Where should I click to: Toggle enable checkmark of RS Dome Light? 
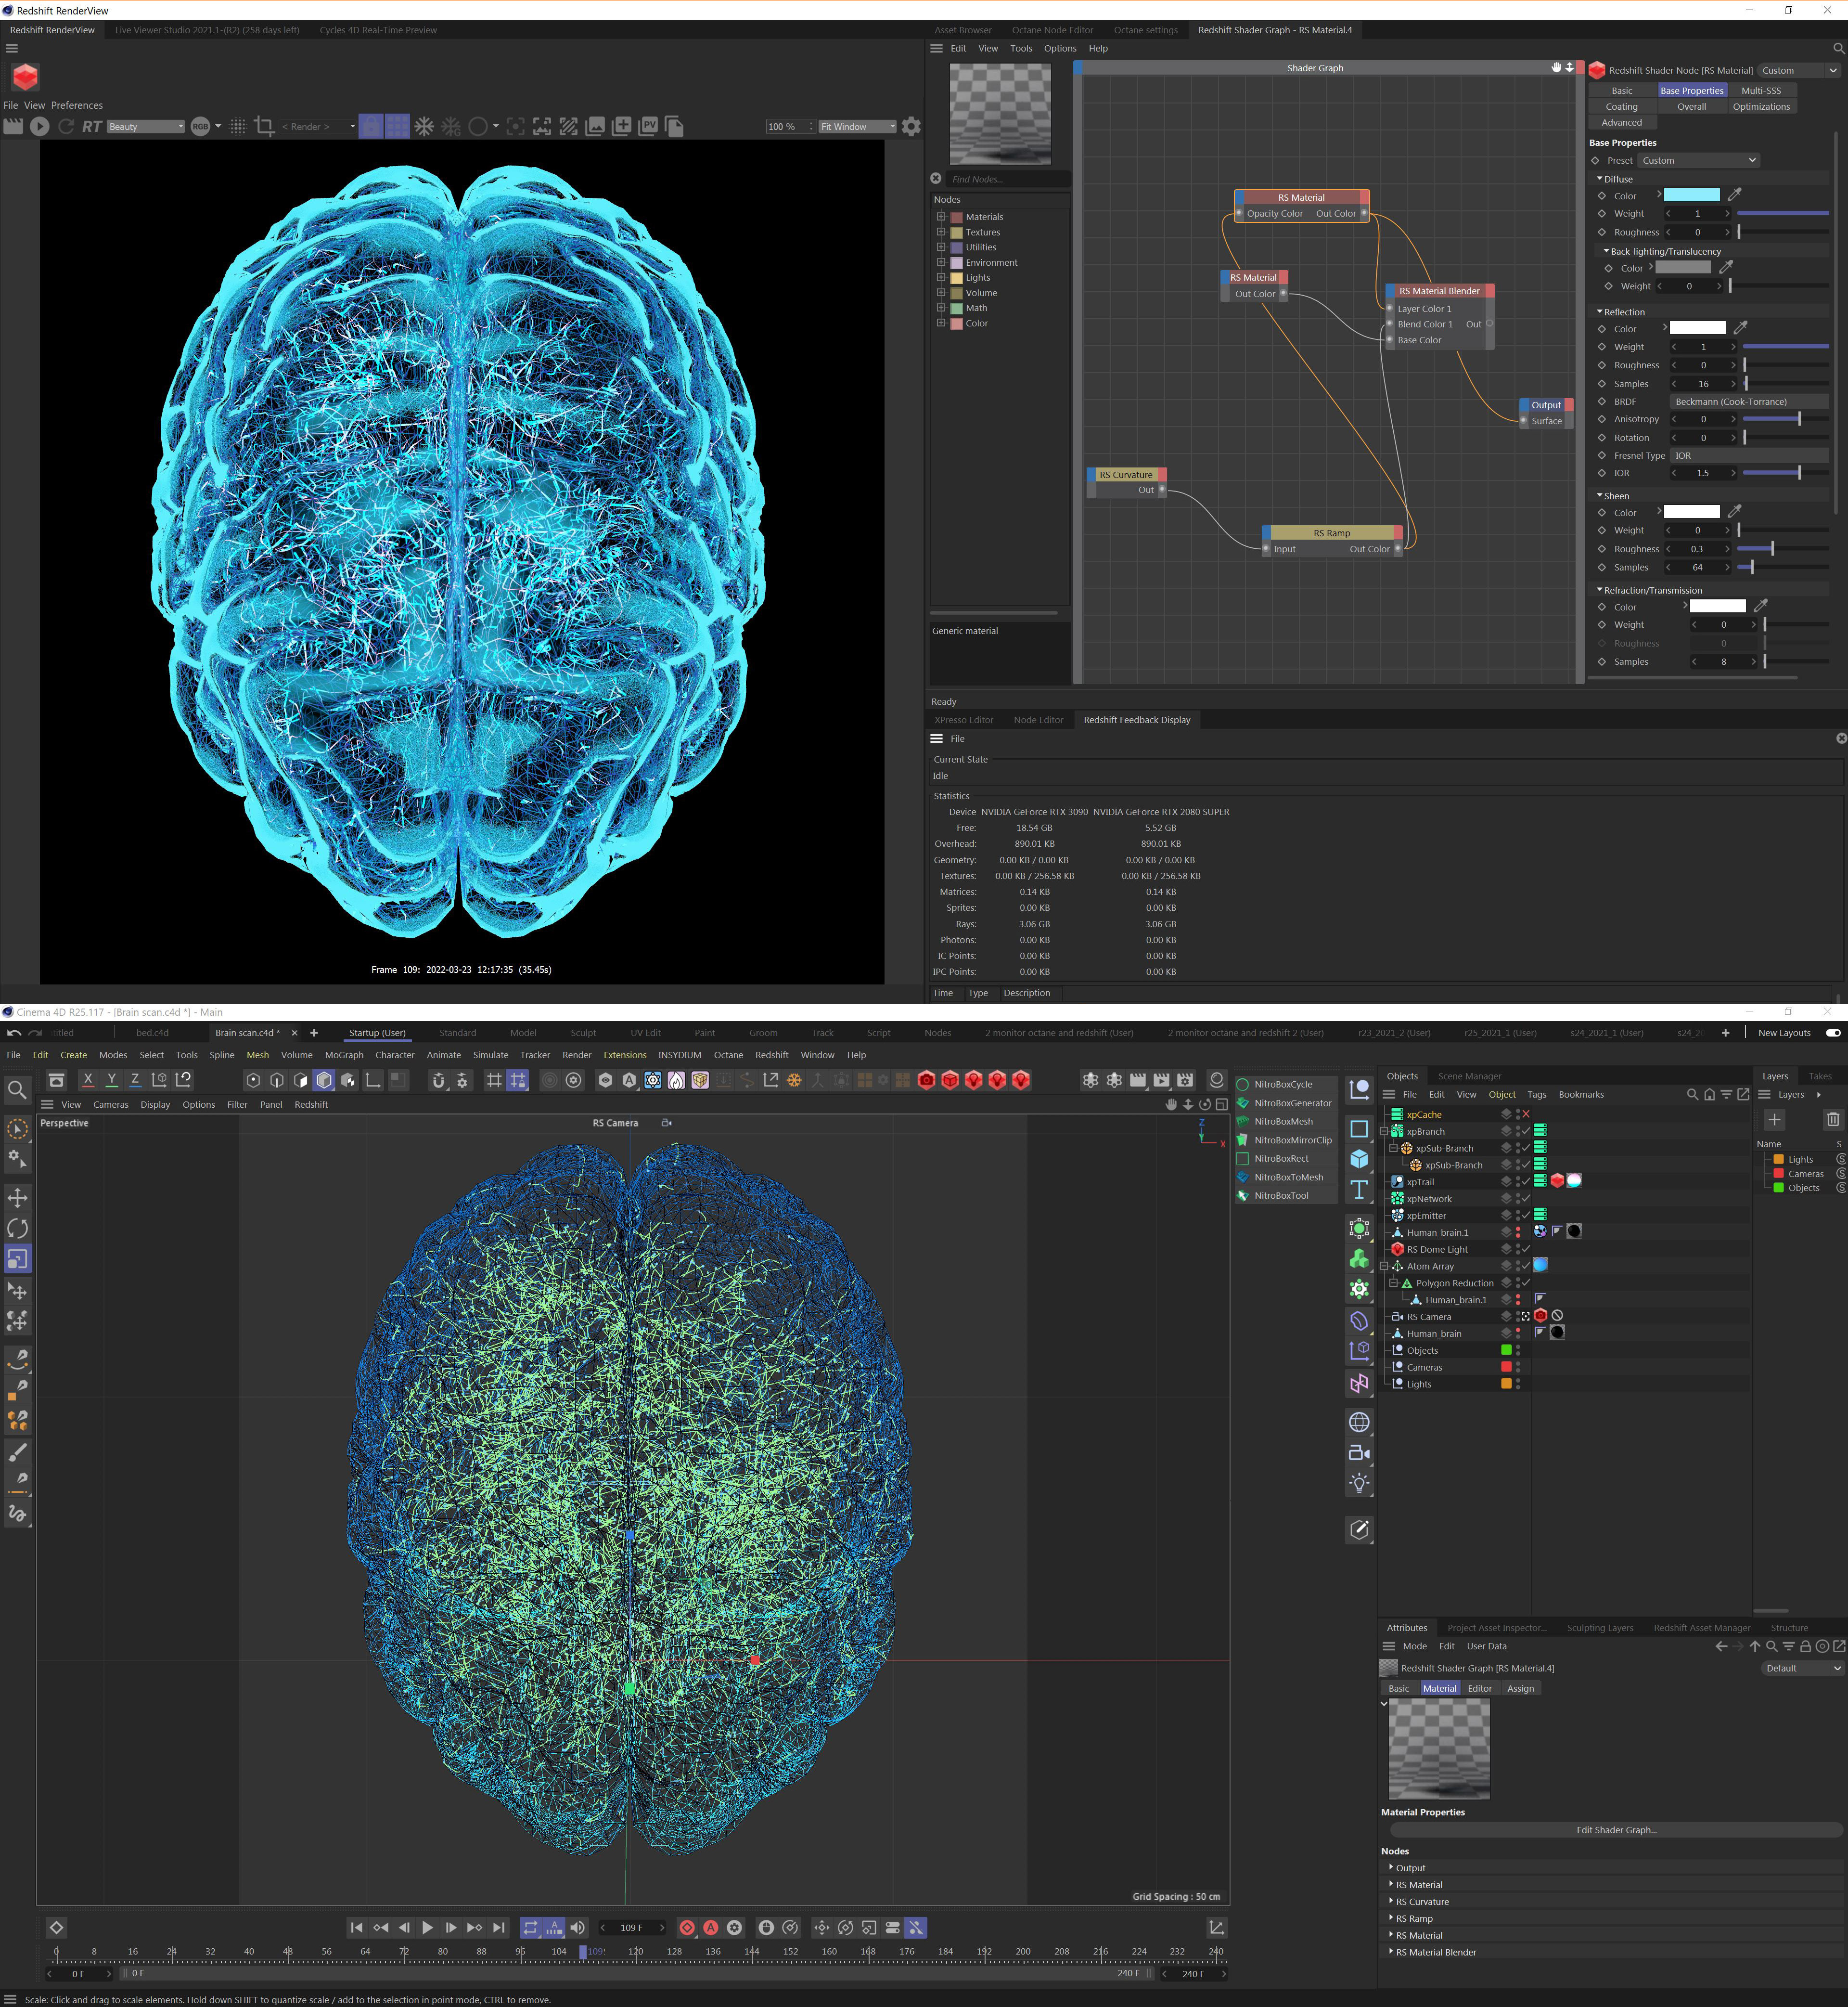pyautogui.click(x=1526, y=1249)
